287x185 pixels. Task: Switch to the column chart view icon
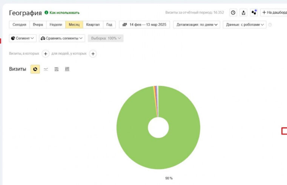point(67,69)
